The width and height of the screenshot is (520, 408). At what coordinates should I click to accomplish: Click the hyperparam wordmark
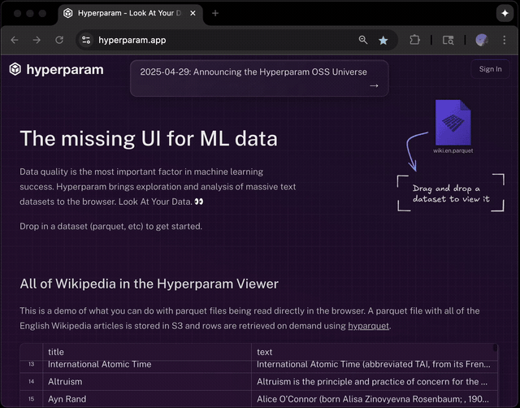65,70
